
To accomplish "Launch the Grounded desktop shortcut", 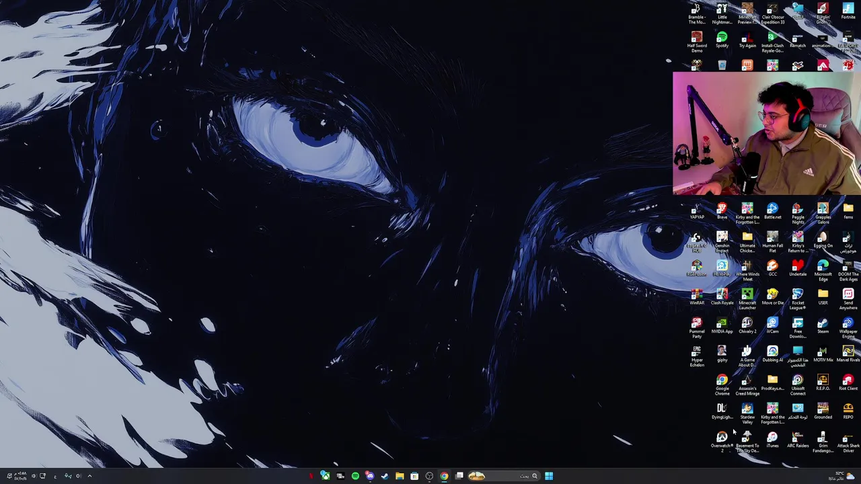I will pyautogui.click(x=823, y=411).
